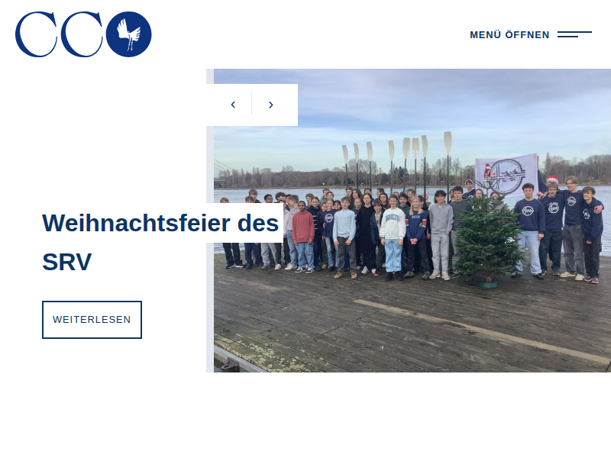Click the divider between the slider arrows

(252, 103)
